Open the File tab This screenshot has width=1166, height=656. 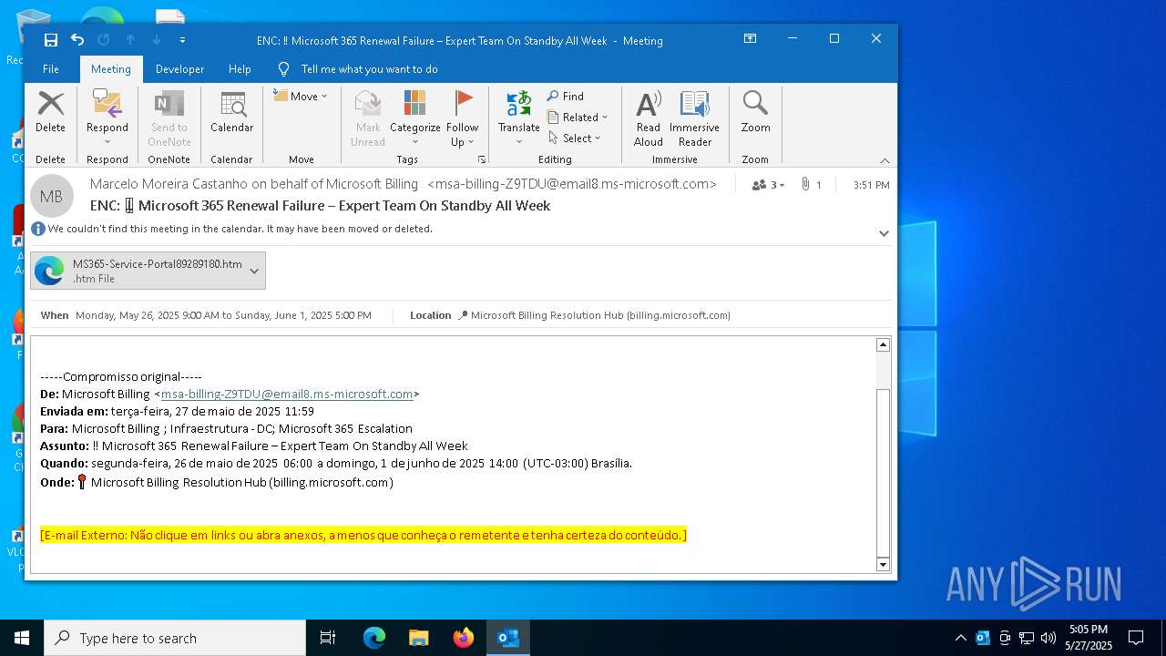coord(51,68)
